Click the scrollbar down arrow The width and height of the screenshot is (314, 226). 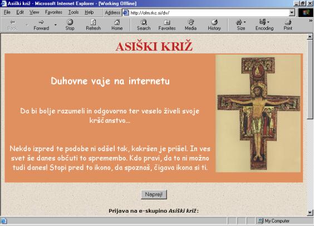tap(310, 213)
